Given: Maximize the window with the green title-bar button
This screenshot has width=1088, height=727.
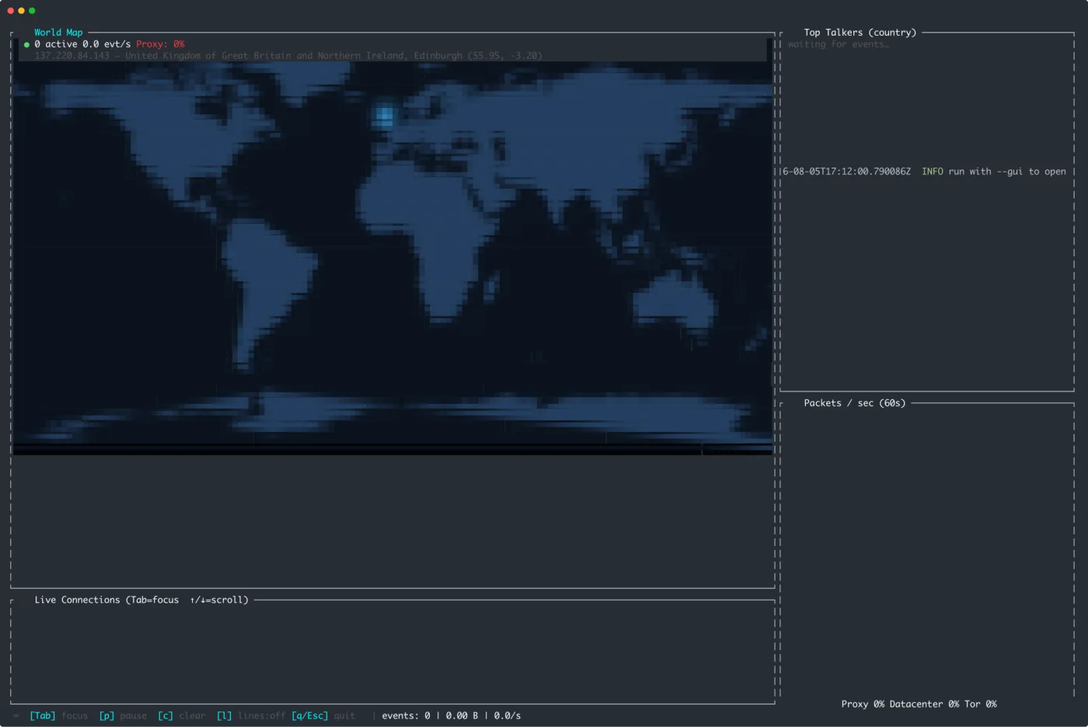Looking at the screenshot, I should (x=32, y=11).
